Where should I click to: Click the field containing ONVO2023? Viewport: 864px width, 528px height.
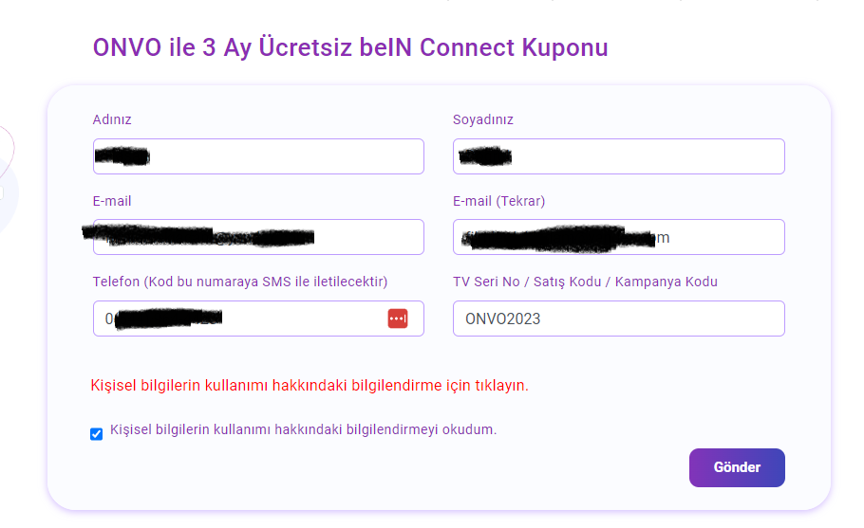coord(618,319)
